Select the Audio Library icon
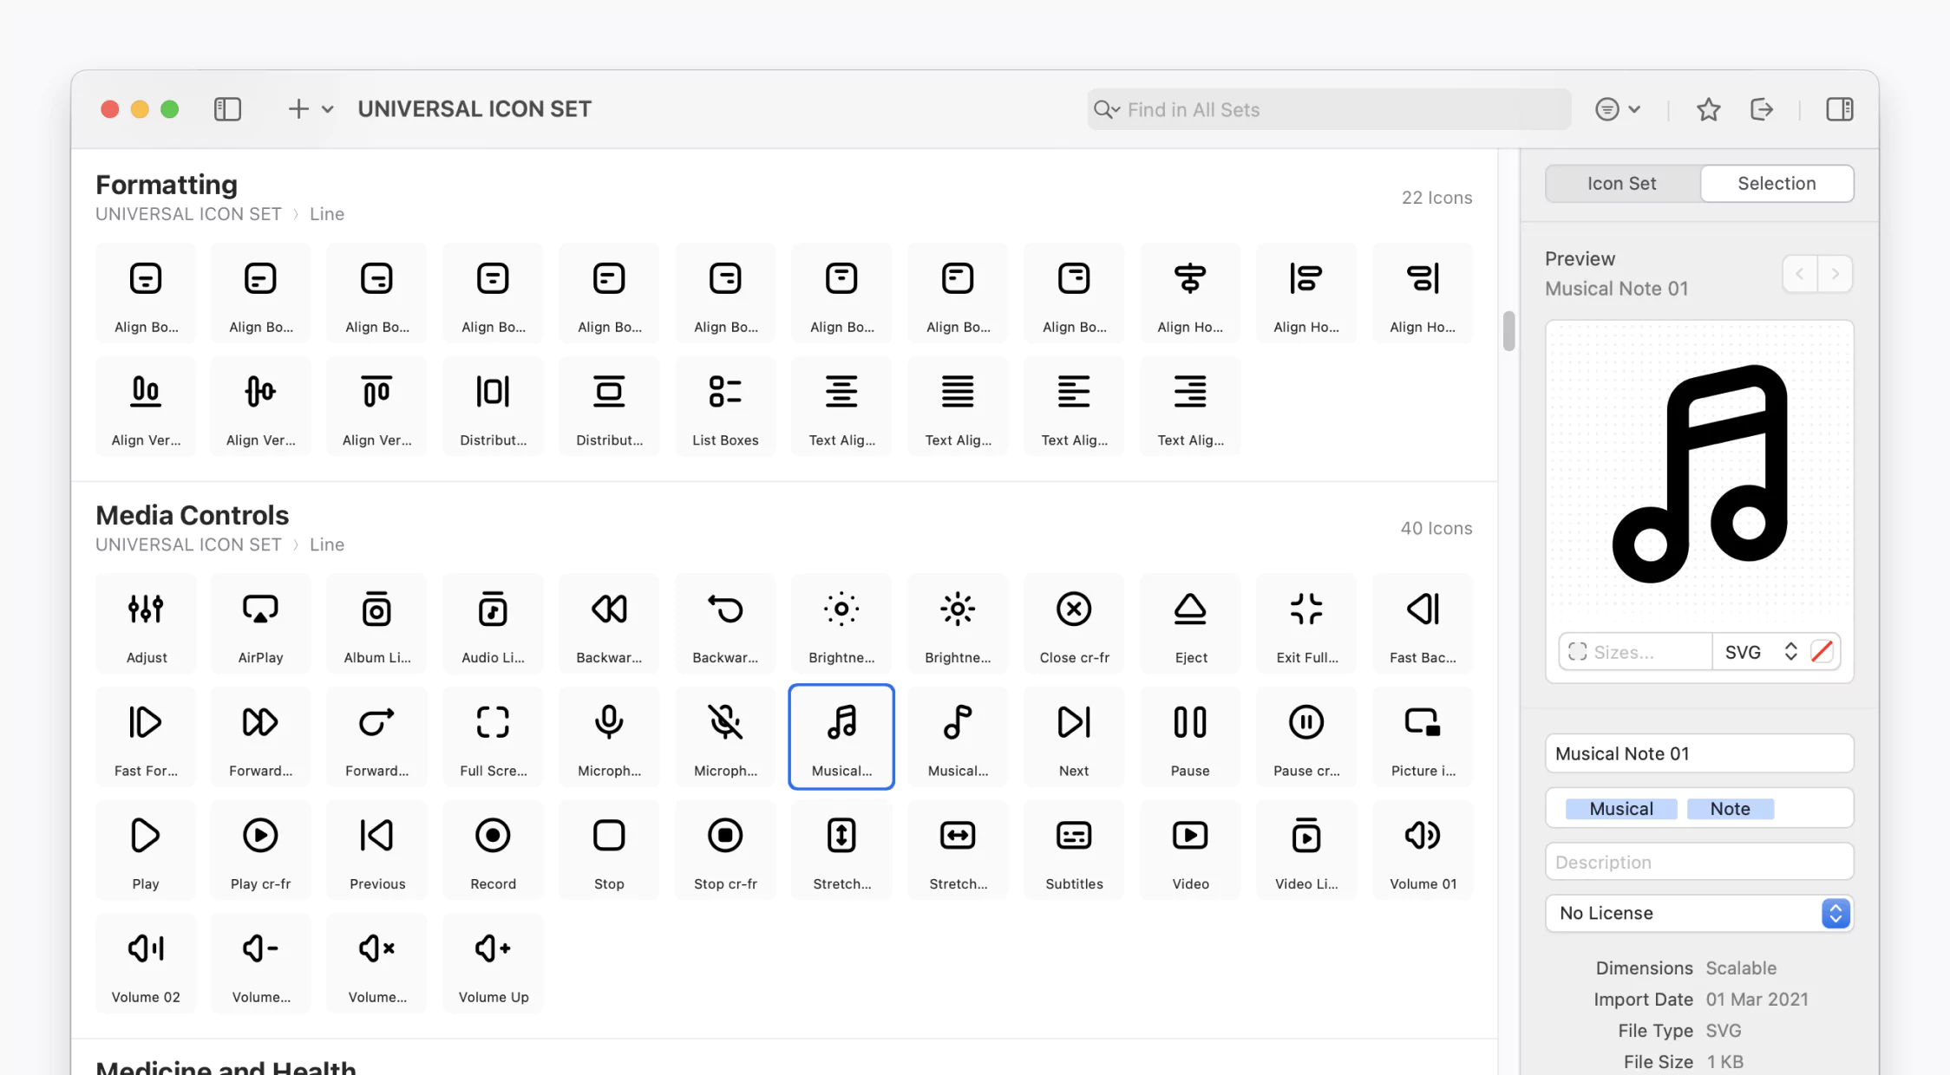 [493, 624]
